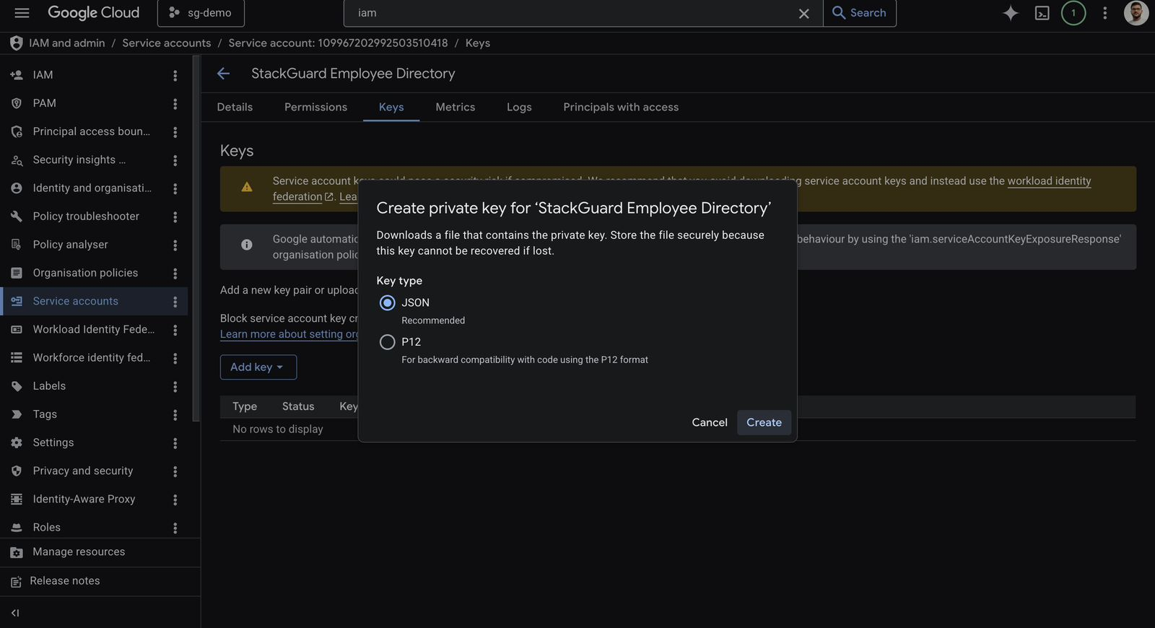Click the yellow warning triangle icon

(247, 187)
